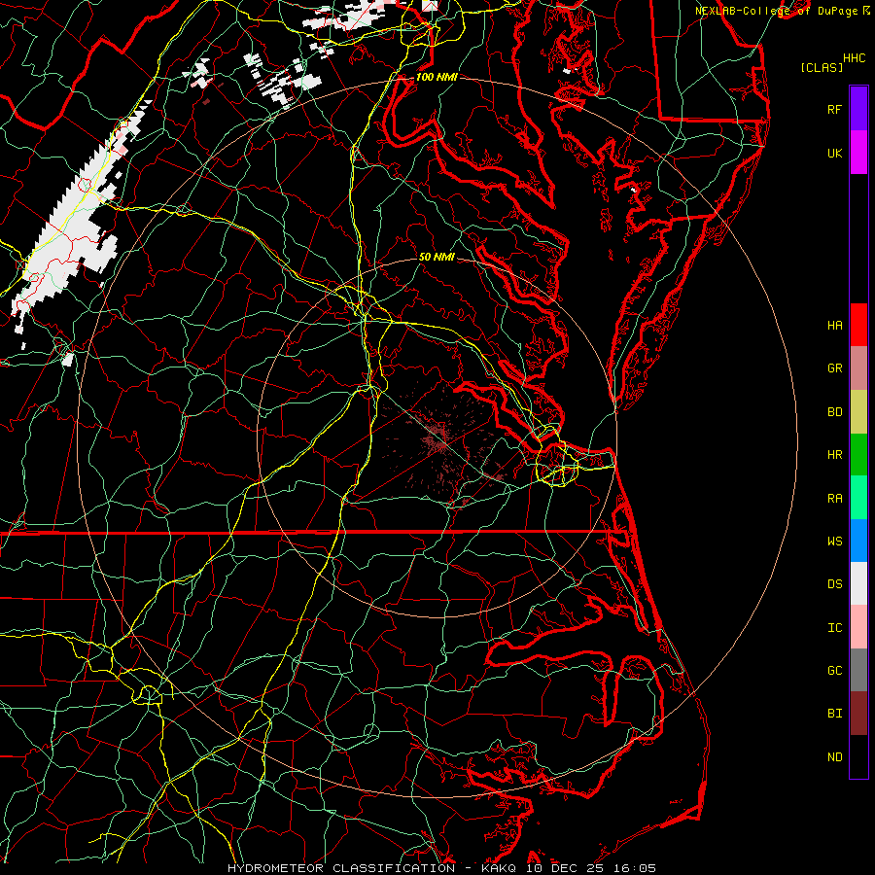The width and height of the screenshot is (875, 875).
Task: Click the NEXLAB-College of DuPage watermark text
Action: coord(777,11)
